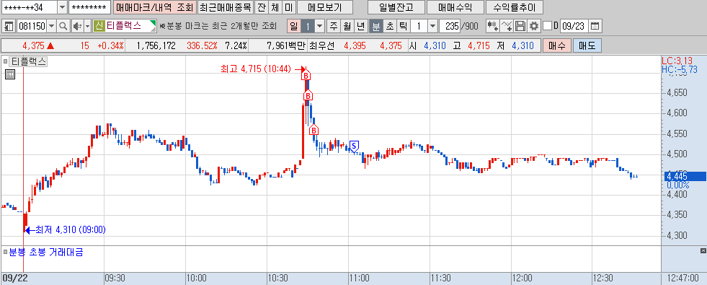Click the data grid icon under chart title
The width and height of the screenshot is (707, 285).
(10, 74)
